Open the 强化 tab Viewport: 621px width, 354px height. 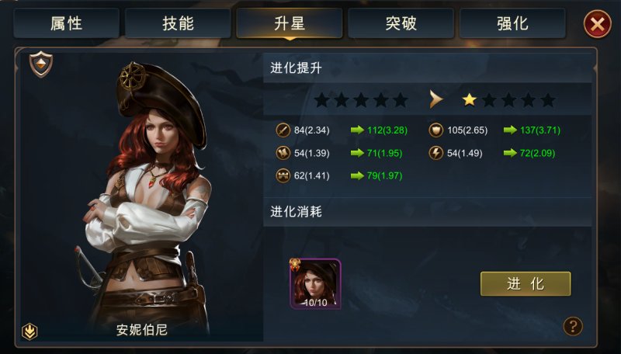(x=512, y=23)
